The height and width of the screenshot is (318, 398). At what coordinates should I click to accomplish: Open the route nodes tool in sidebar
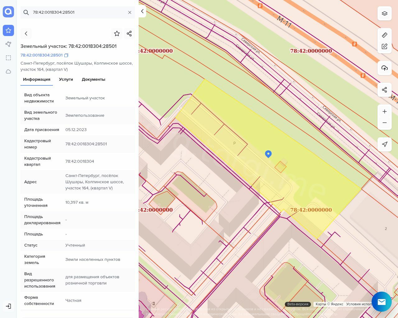tap(8, 44)
